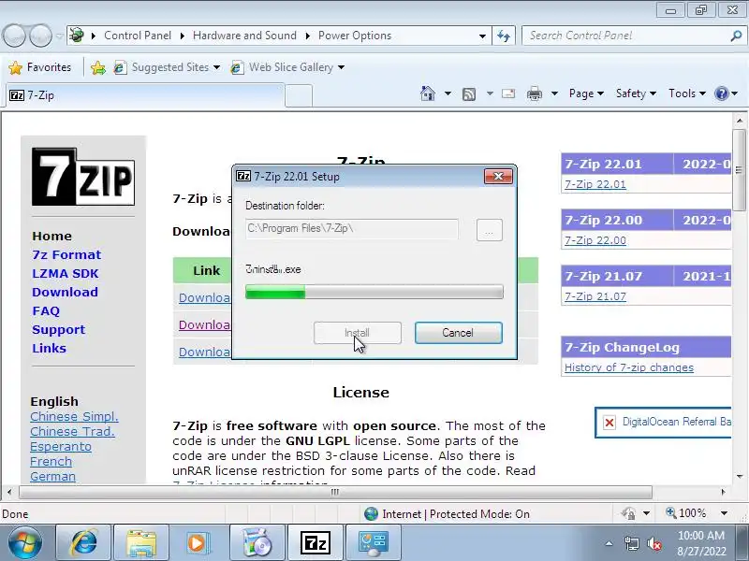The height and width of the screenshot is (561, 749).
Task: Click the muted volume tray icon
Action: 654,543
